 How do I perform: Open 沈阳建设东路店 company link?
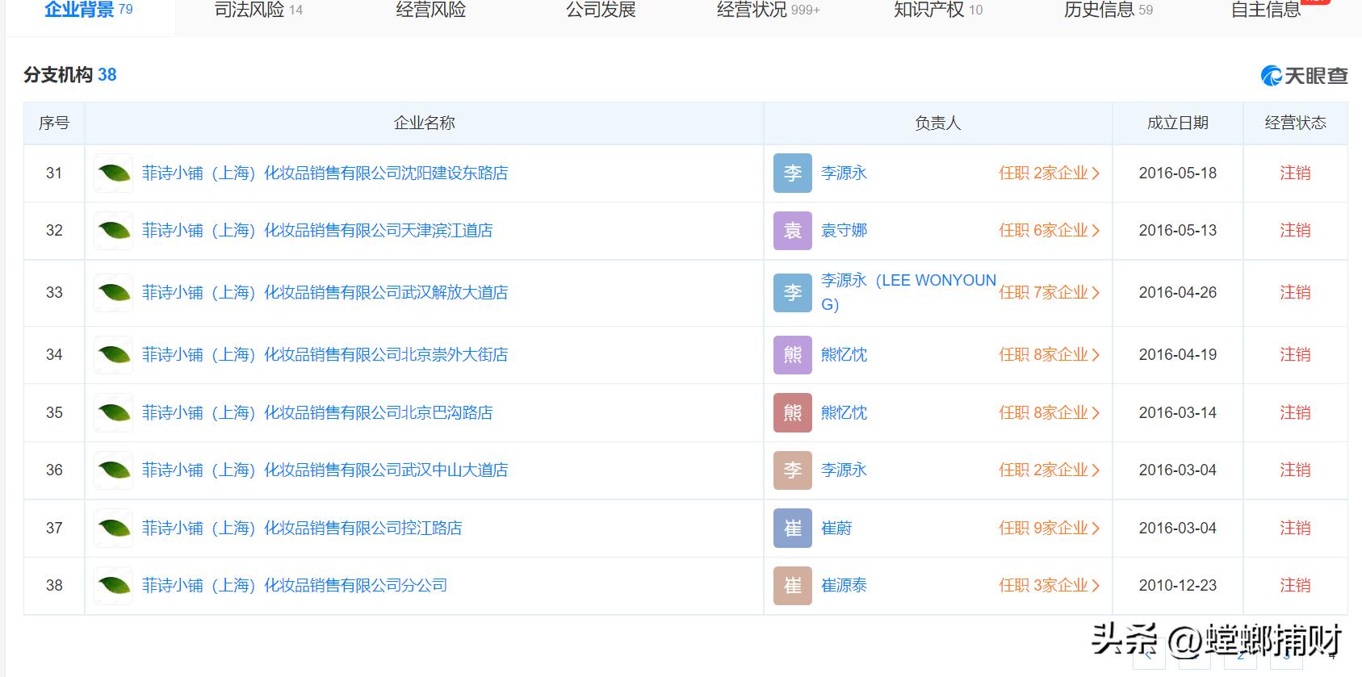(325, 173)
